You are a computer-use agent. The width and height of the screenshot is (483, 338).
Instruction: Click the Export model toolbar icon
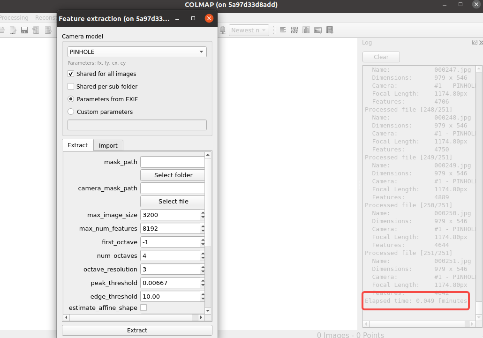pyautogui.click(x=48, y=30)
